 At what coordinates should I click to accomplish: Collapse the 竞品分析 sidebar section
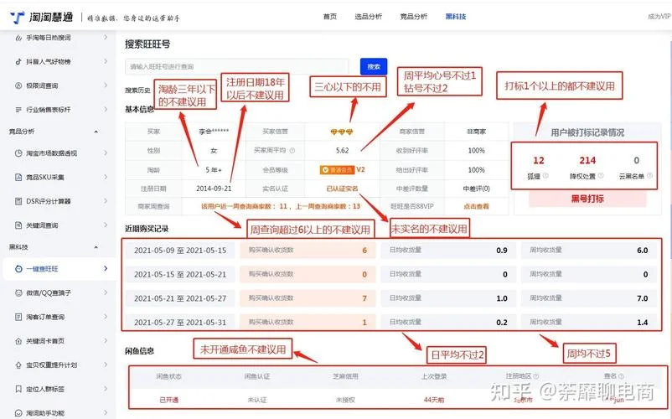coord(96,132)
